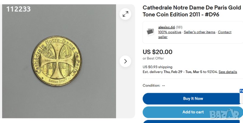Viewport: 243px width, 123px height.
Task: Click the seller's avatar picture
Action: coord(150,32)
